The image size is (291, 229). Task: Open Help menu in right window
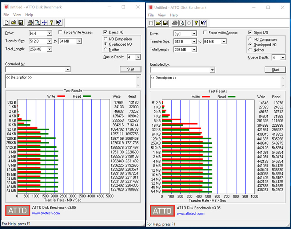click(x=174, y=15)
